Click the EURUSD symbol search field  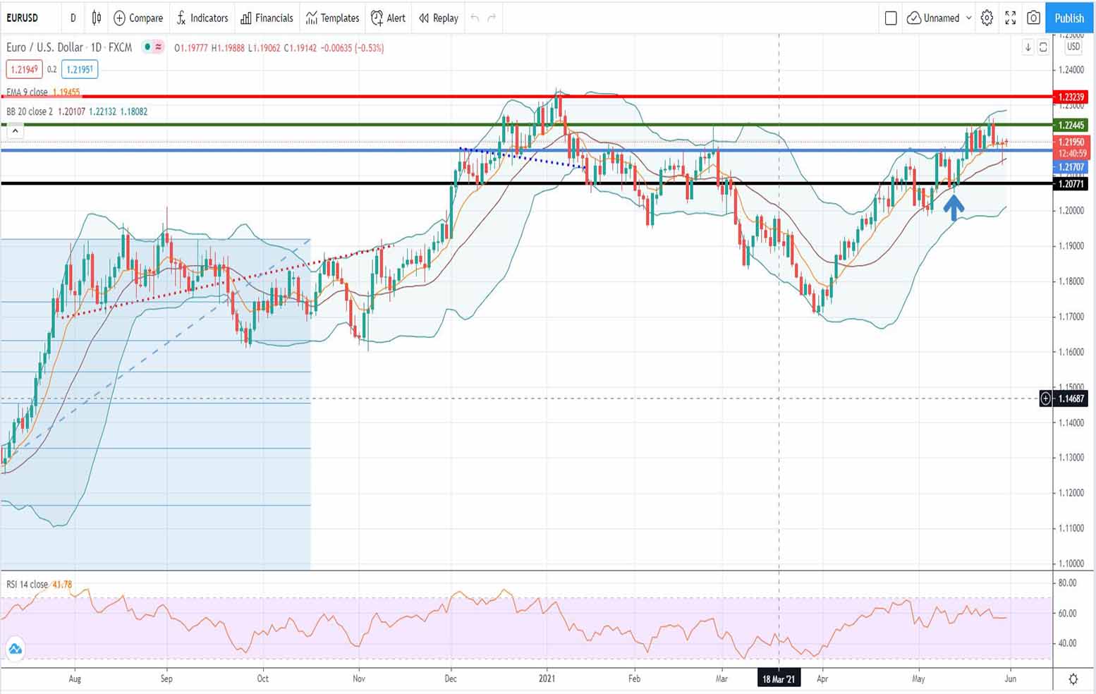[28, 18]
